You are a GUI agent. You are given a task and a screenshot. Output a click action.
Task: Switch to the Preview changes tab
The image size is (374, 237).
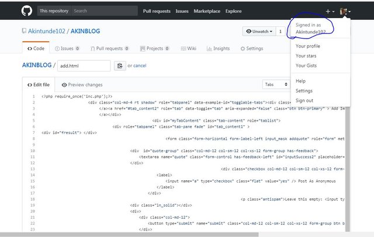(82, 85)
